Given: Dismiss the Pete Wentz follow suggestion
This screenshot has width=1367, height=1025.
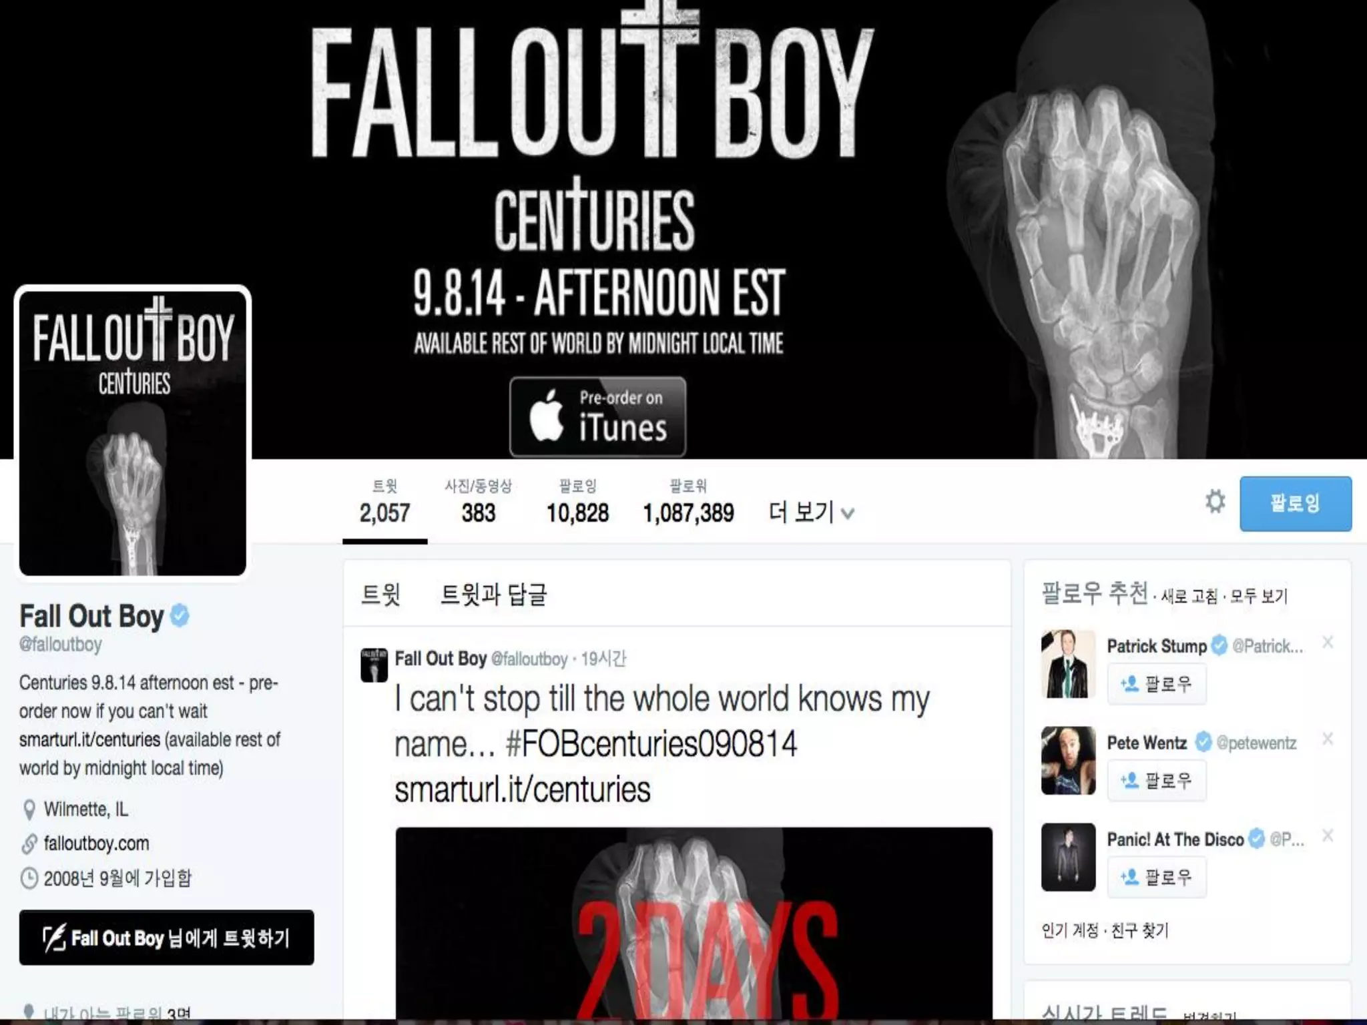Looking at the screenshot, I should pyautogui.click(x=1328, y=739).
